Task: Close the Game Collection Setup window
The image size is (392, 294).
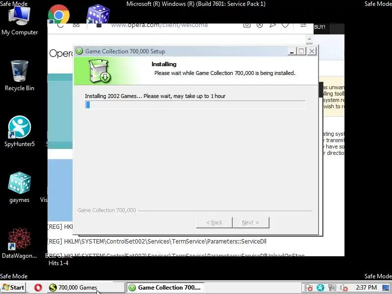Action: click(312, 51)
